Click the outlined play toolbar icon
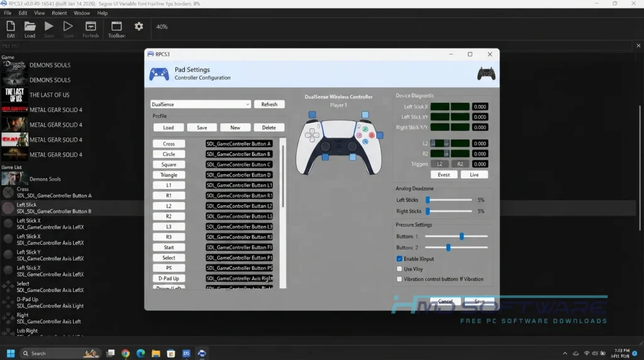644x360 pixels. click(68, 26)
